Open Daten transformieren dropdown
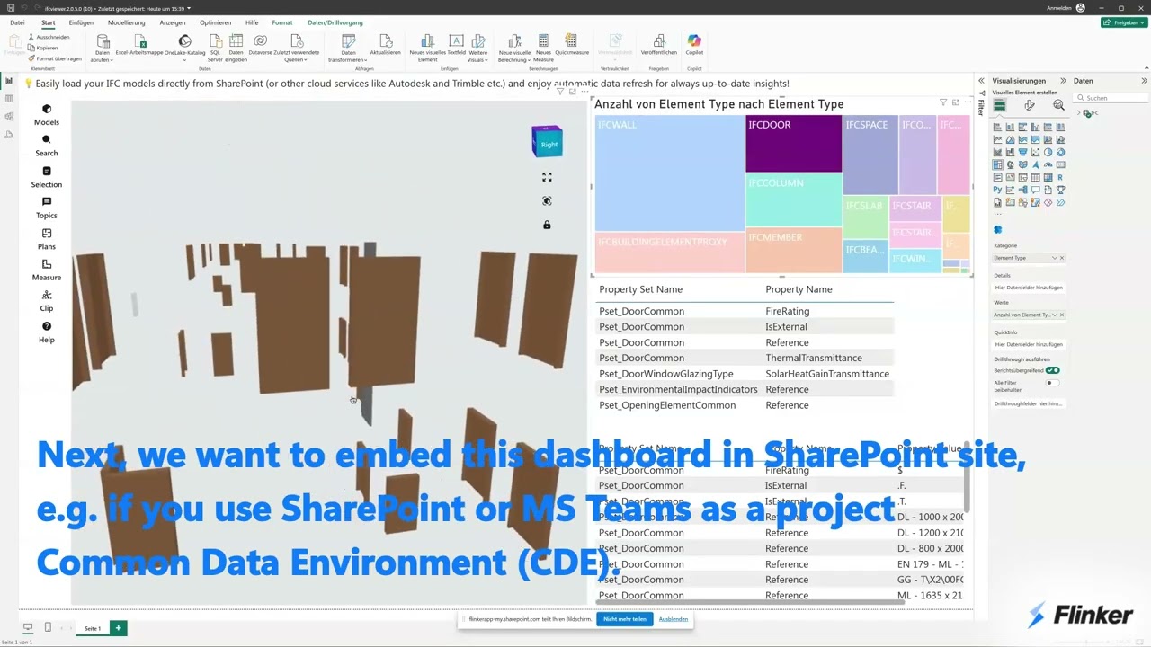Screen dimensions: 1151x647 pyautogui.click(x=348, y=49)
